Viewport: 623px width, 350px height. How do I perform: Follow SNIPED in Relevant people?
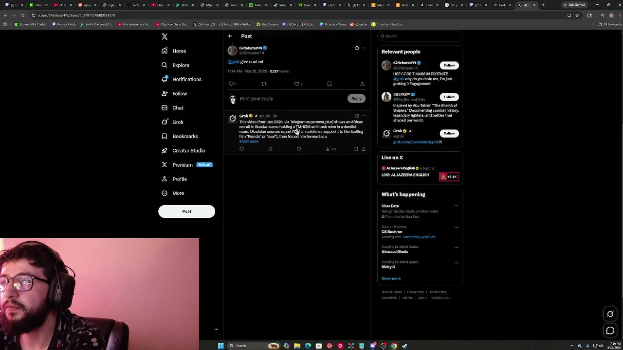449,97
